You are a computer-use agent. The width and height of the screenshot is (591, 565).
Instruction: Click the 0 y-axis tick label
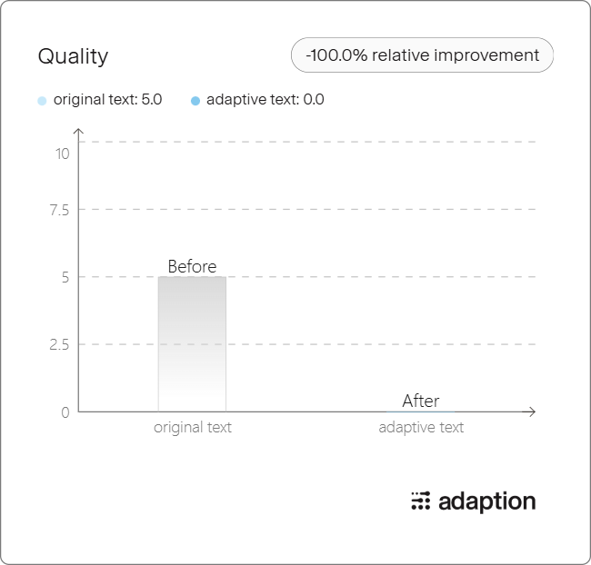(x=65, y=412)
